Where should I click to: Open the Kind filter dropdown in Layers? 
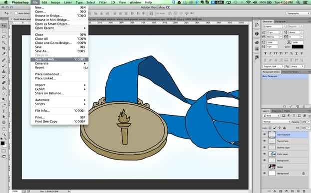point(271,116)
